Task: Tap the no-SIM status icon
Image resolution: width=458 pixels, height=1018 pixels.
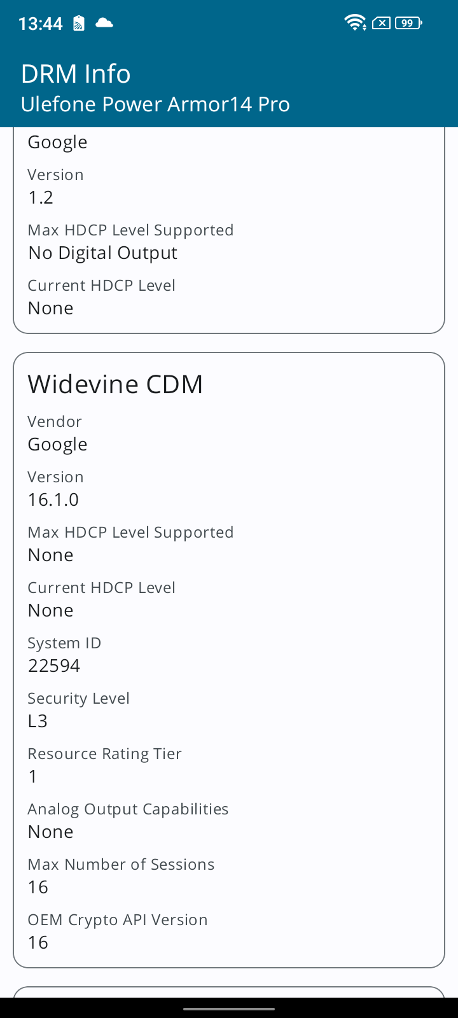Action: pyautogui.click(x=381, y=23)
